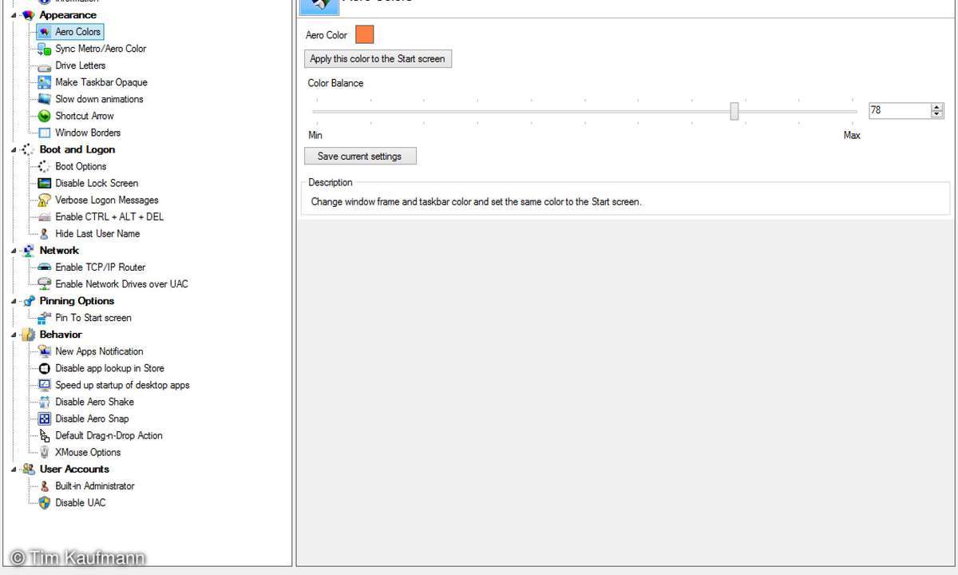The height and width of the screenshot is (575, 958).
Task: Select Drive Letters tree item
Action: pos(80,65)
